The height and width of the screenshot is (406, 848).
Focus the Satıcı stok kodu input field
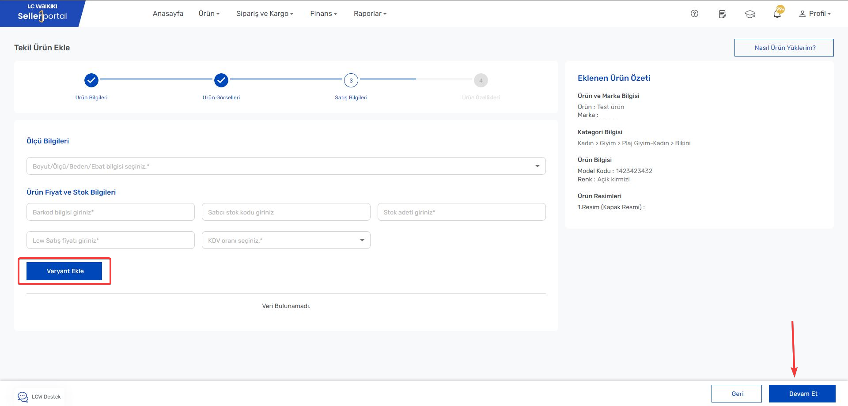(x=286, y=212)
